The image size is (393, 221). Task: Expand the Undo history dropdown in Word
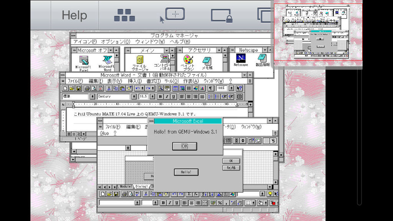[x=142, y=88]
